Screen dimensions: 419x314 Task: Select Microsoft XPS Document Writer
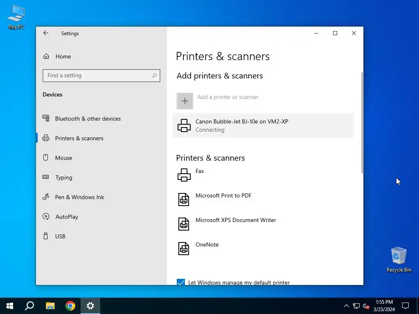tap(263, 224)
